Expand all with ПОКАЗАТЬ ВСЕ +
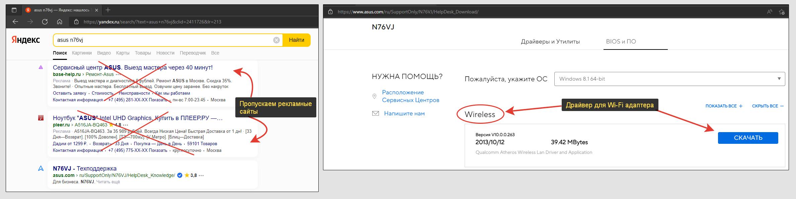 724,106
